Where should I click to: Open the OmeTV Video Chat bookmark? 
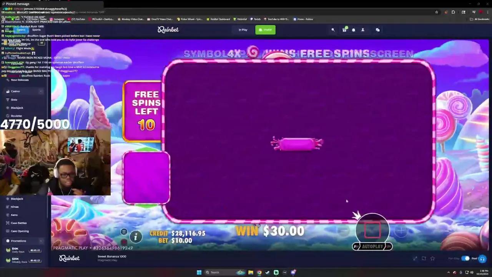click(160, 19)
